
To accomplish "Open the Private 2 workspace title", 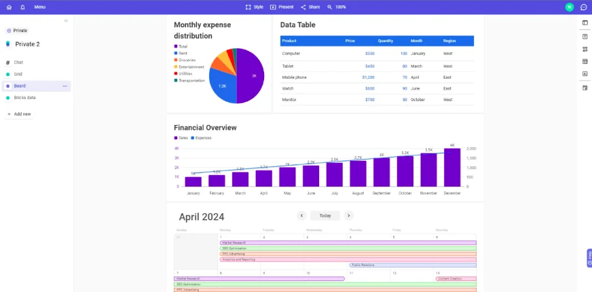I will coord(27,44).
